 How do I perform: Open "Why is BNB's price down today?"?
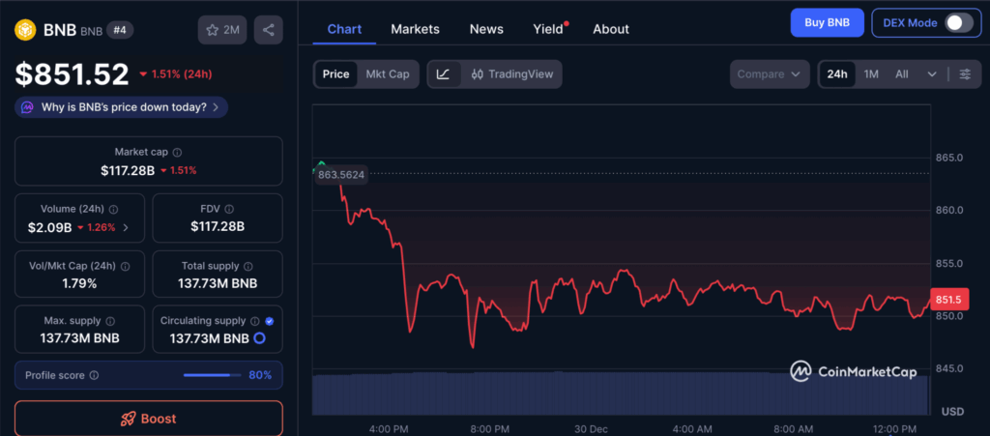[x=122, y=107]
